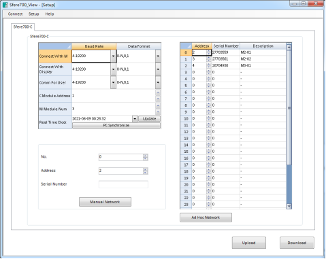Viewport: 326px width, 259px height.
Task: Expand Connect With Display data format dropdown
Action: [x=158, y=69]
